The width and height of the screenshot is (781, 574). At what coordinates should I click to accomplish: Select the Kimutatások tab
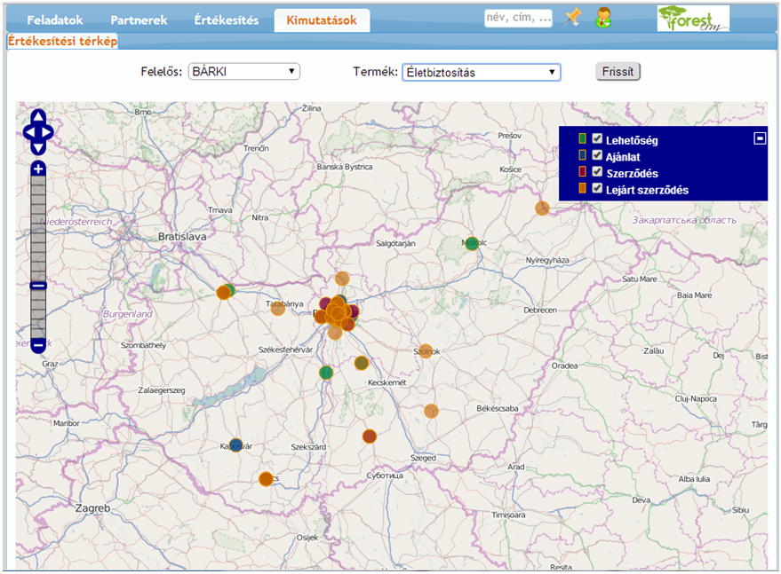[322, 20]
